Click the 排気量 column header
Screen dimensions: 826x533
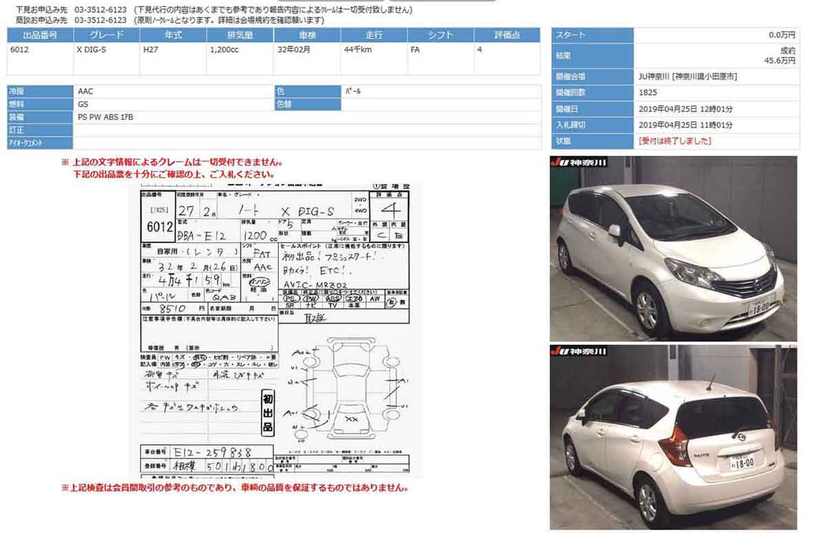pos(240,35)
